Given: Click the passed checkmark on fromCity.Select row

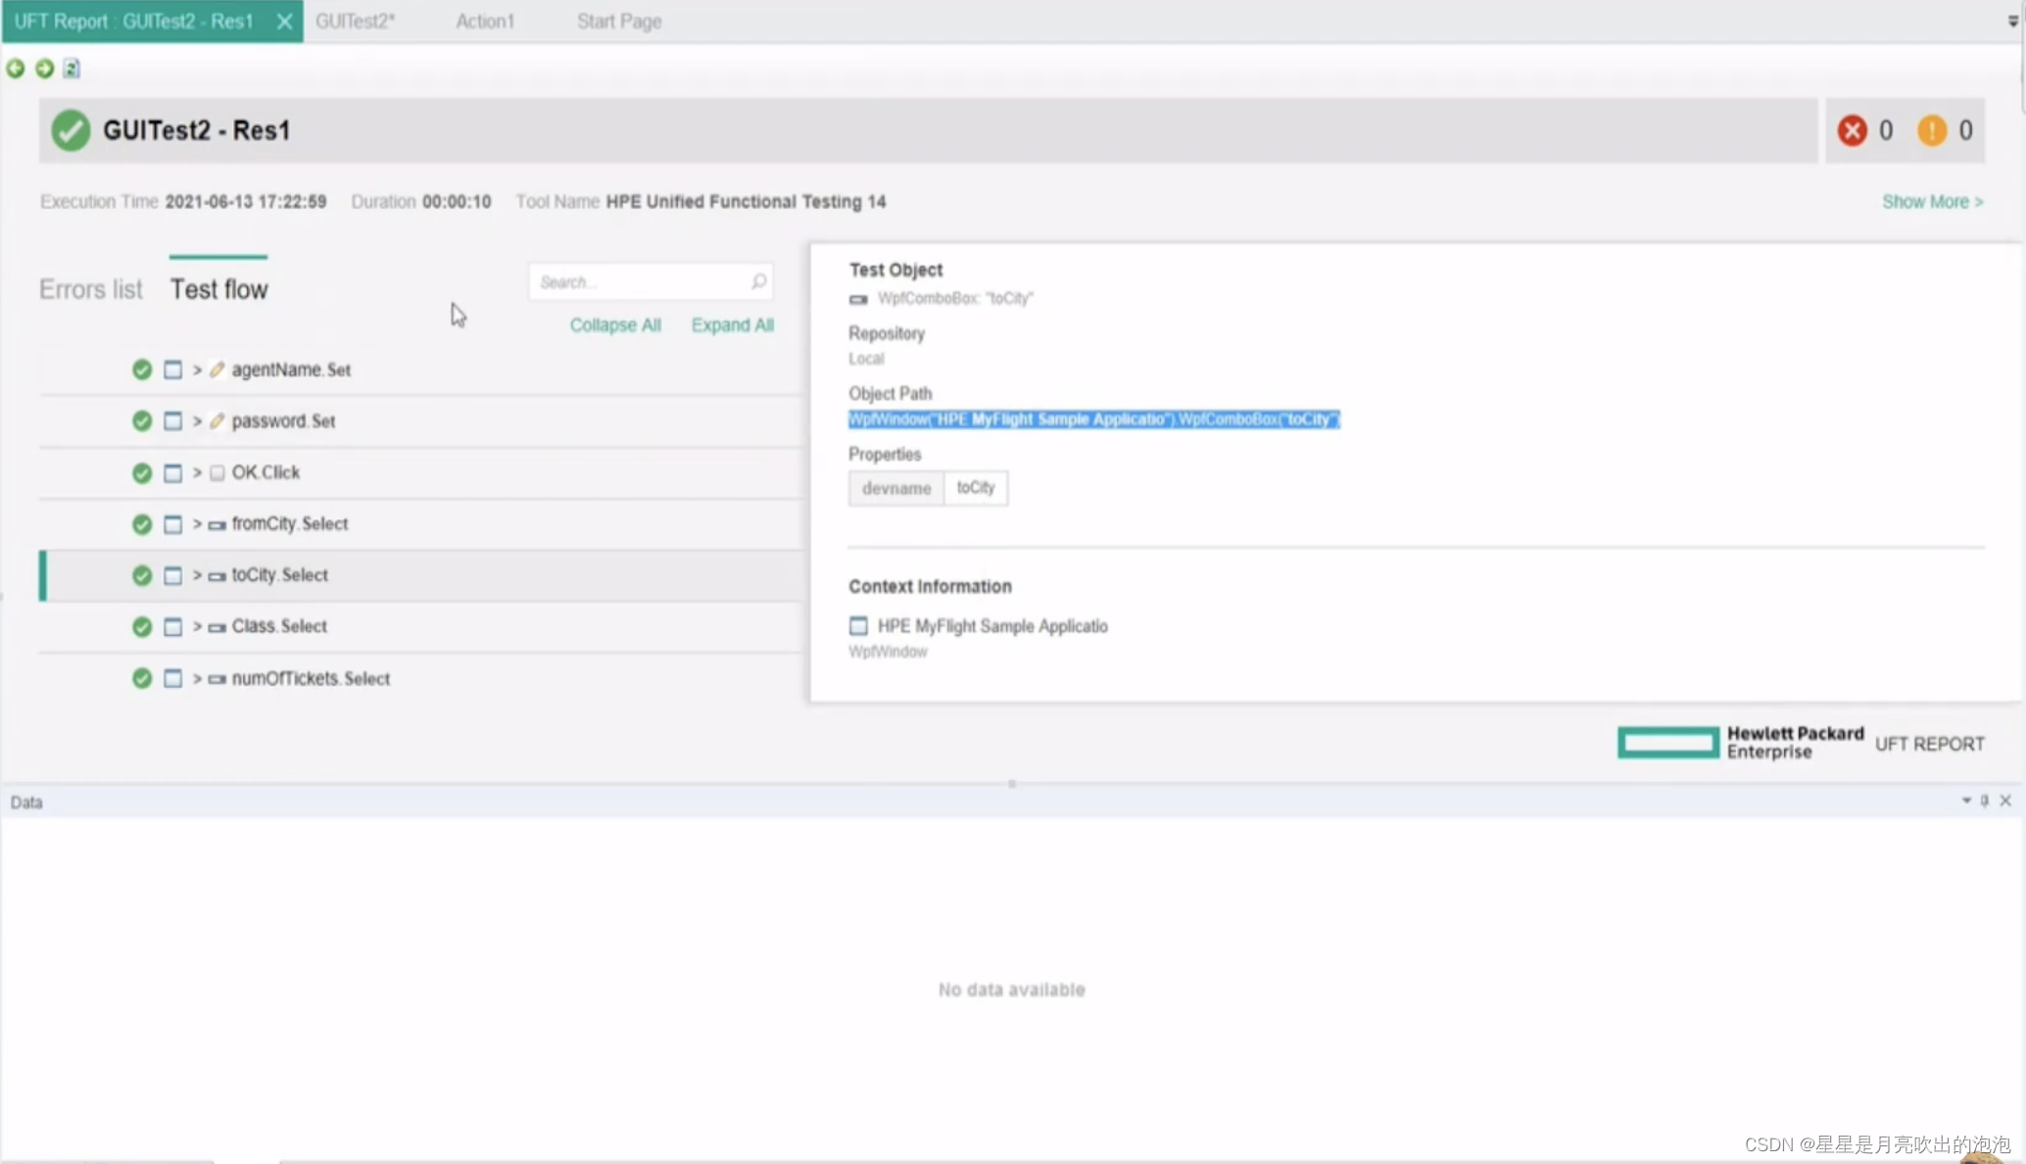Looking at the screenshot, I should 142,524.
